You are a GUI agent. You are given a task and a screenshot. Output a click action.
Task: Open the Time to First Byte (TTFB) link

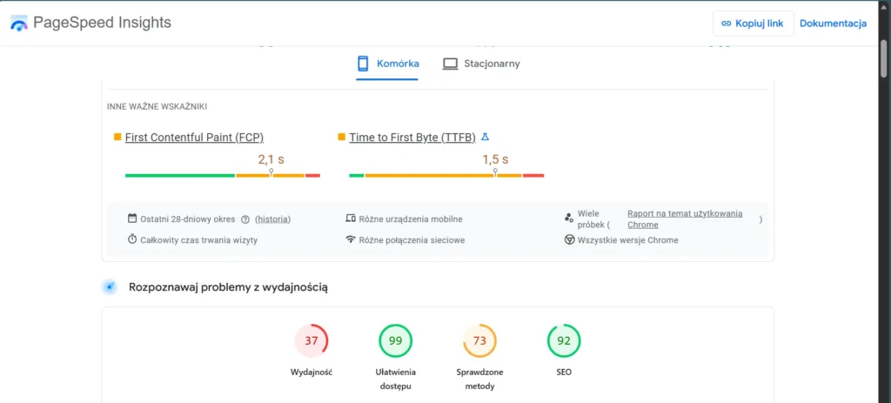click(x=412, y=137)
